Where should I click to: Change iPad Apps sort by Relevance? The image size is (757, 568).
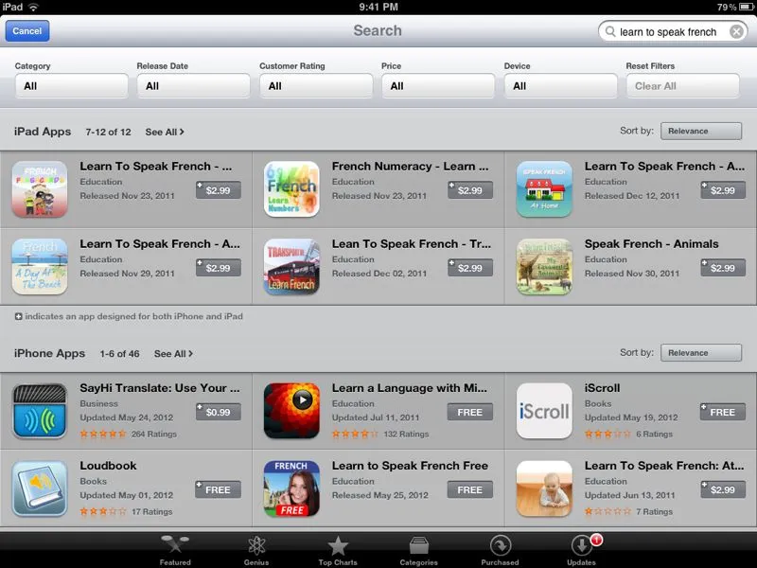[701, 131]
